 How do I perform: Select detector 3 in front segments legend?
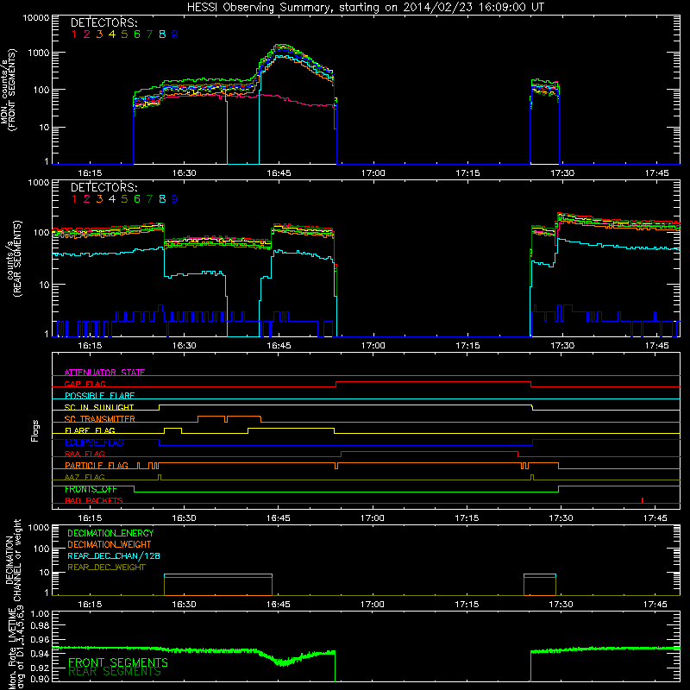pos(99,34)
